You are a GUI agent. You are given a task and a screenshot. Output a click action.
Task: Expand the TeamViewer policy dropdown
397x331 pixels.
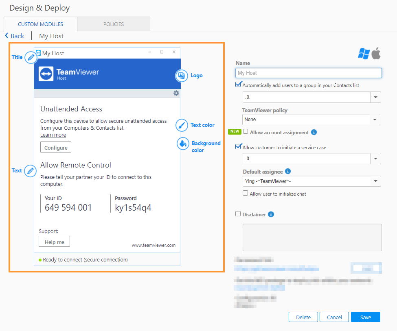click(374, 120)
